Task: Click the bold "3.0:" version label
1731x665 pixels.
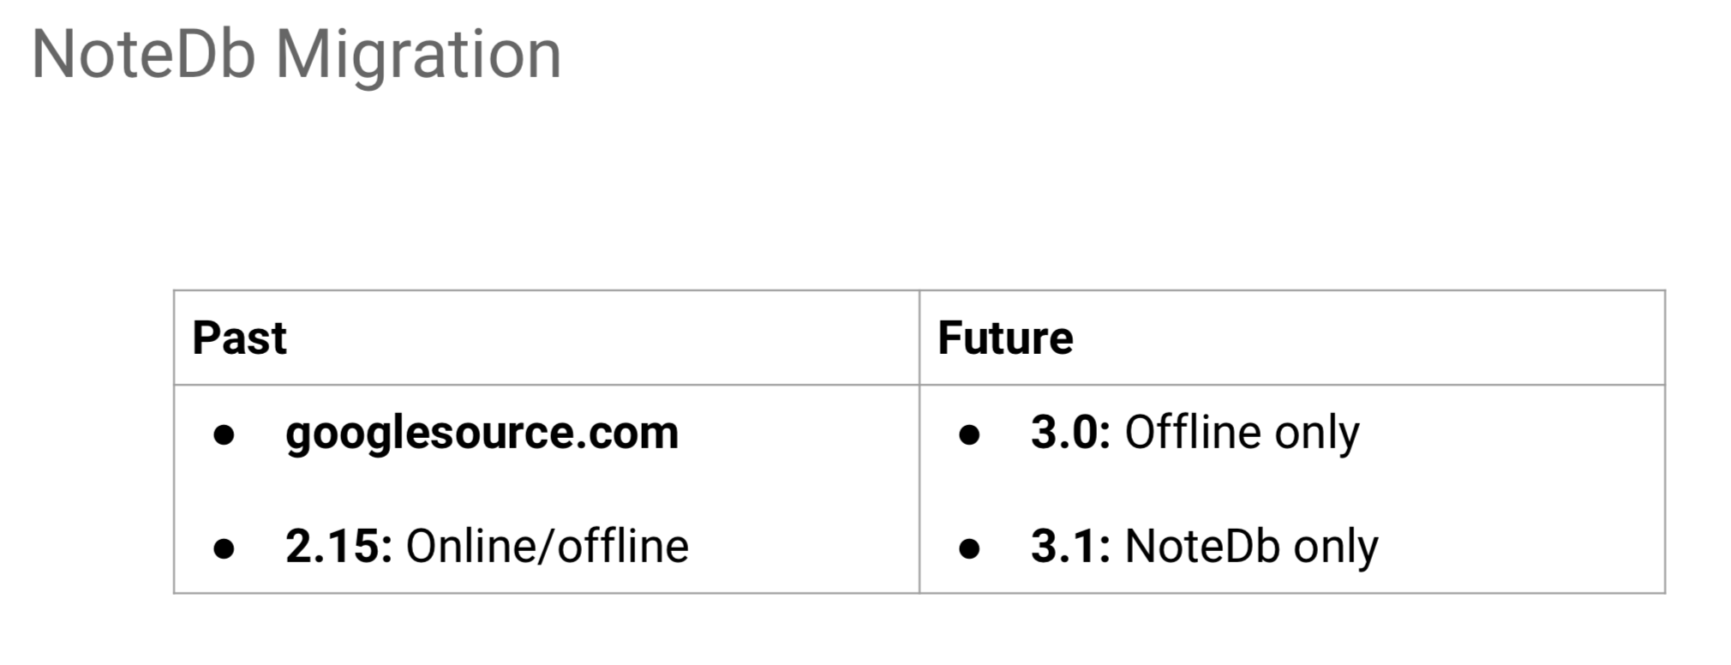Action: [1070, 433]
